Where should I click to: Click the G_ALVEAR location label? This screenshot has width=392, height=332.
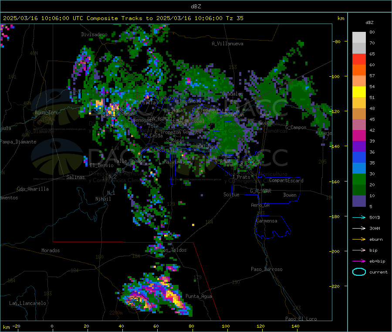[x=260, y=191]
